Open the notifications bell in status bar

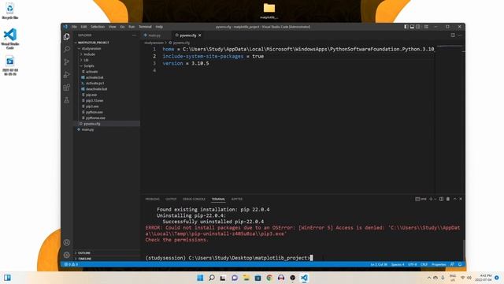(x=460, y=265)
